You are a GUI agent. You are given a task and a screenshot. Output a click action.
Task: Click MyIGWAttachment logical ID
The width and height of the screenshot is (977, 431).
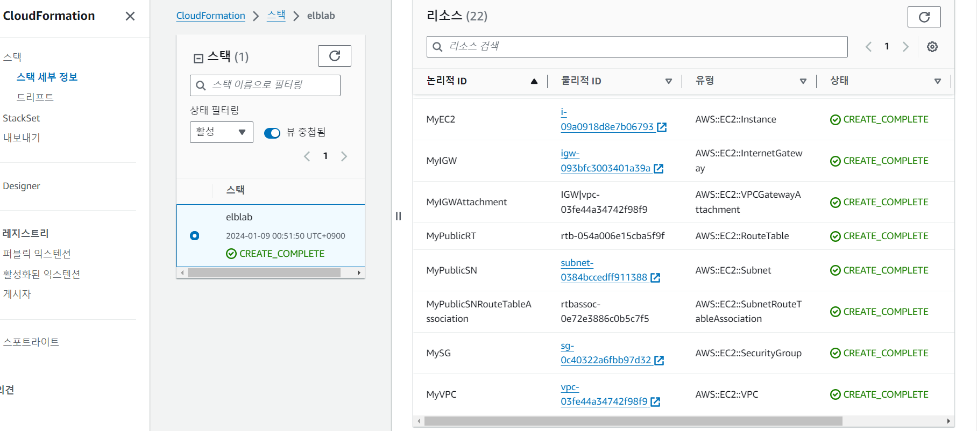click(x=466, y=202)
